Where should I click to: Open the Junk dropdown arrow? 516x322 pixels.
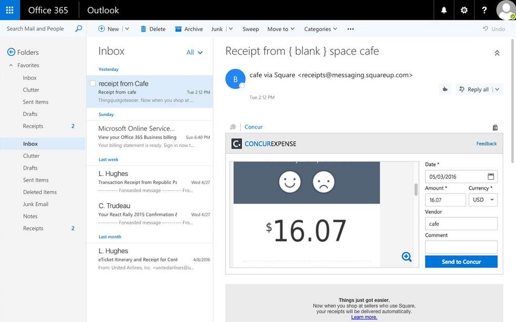point(231,29)
